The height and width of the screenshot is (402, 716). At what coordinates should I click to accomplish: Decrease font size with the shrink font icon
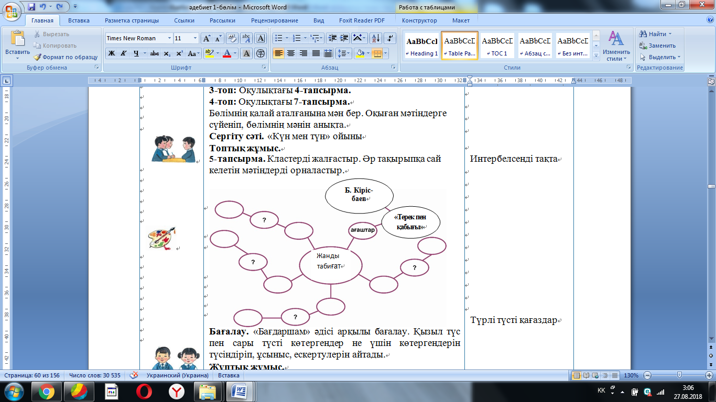tap(218, 38)
